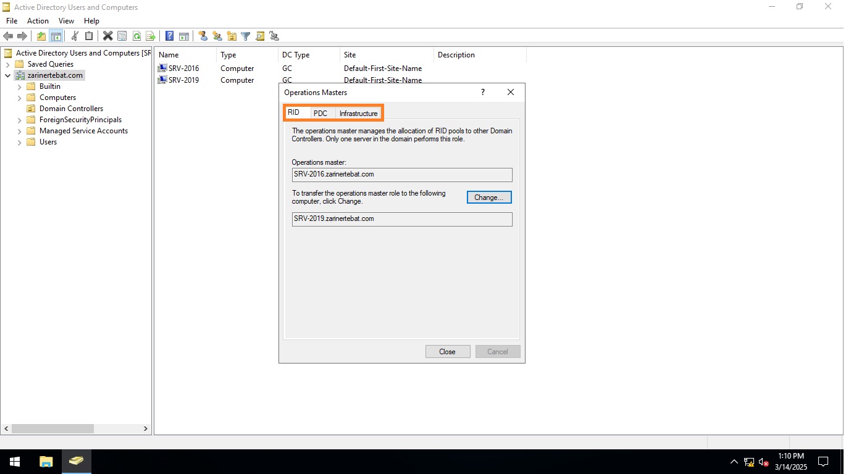Open the Help menu

[x=91, y=21]
